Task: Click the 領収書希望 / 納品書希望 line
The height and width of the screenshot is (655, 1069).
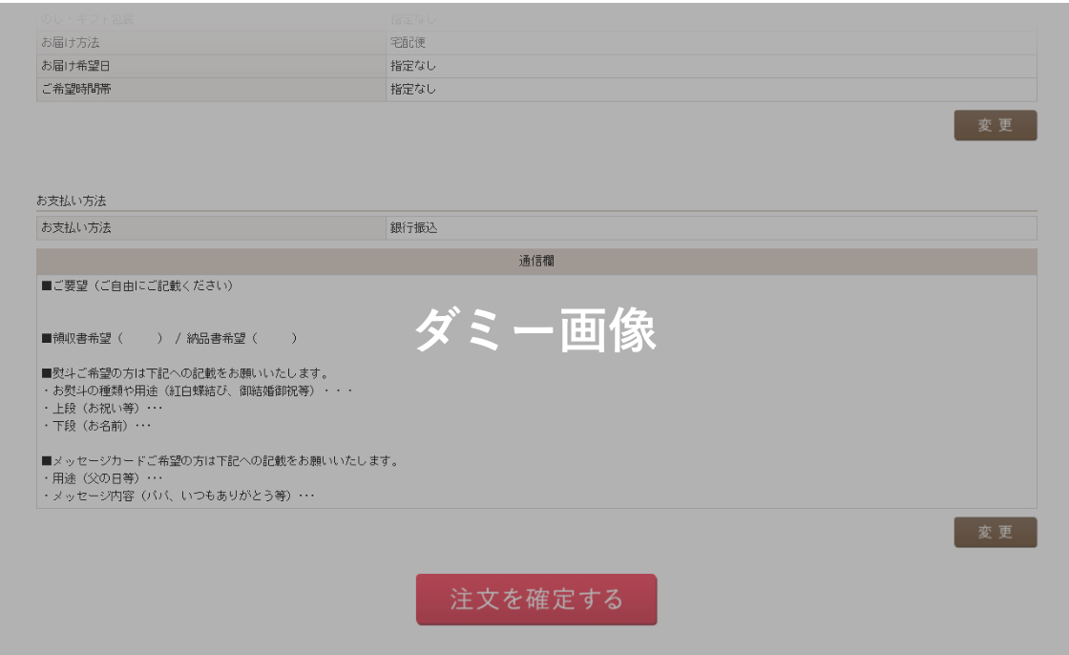Action: point(169,338)
